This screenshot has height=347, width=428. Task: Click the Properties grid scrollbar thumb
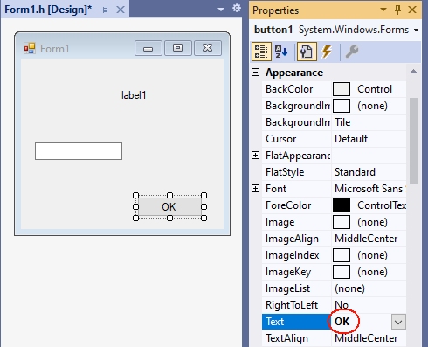click(x=413, y=141)
